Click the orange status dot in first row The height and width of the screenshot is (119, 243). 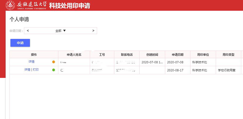pos(54,62)
